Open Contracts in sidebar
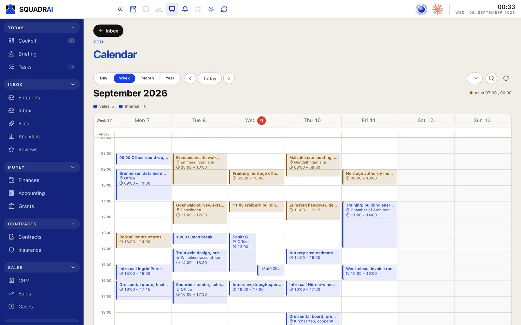 pos(42,237)
